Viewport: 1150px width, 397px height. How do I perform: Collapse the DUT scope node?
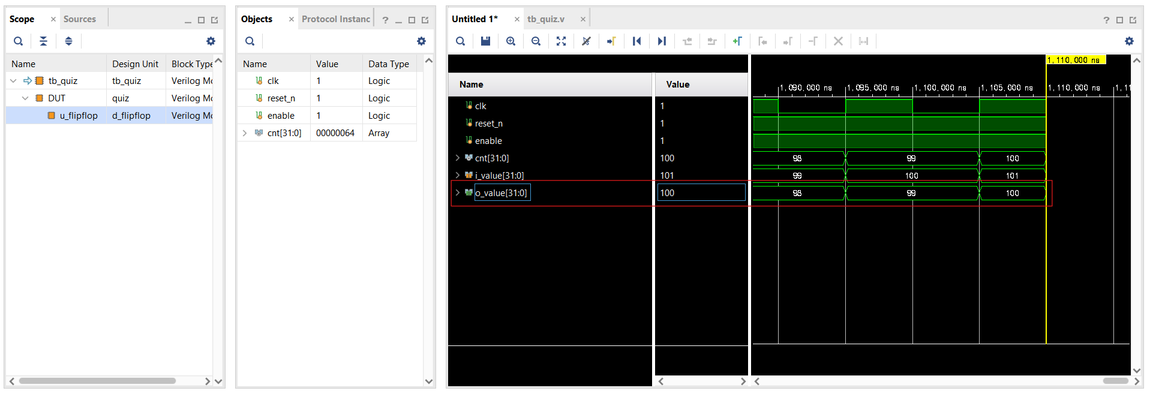[25, 98]
